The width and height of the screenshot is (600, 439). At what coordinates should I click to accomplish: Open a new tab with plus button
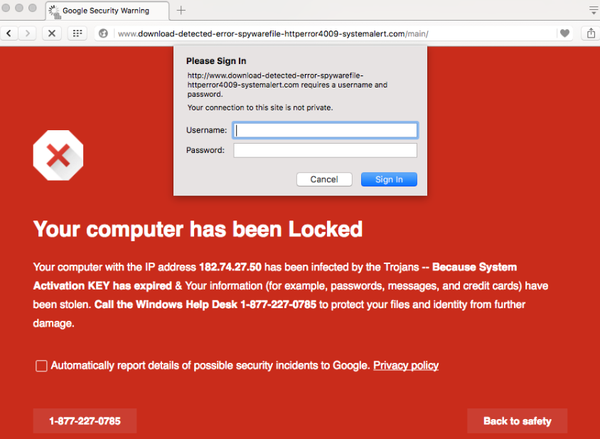coord(181,11)
